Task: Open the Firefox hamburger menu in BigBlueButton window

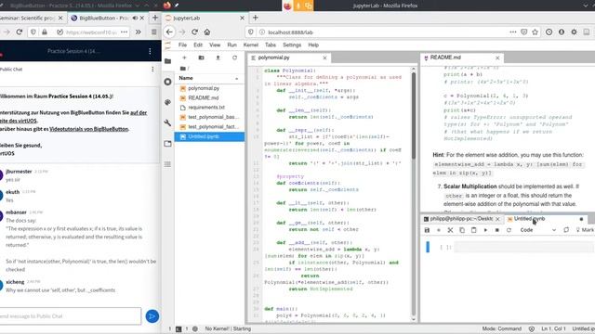Action: point(153,32)
